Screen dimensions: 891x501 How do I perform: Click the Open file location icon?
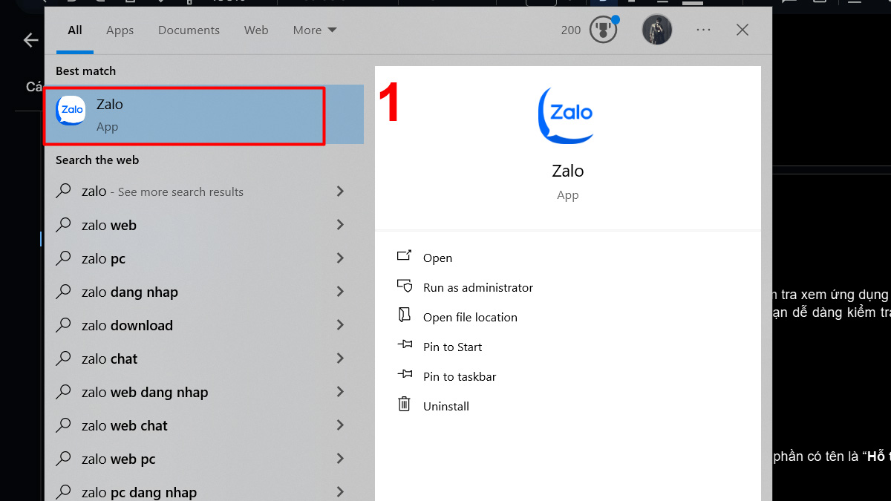pyautogui.click(x=405, y=316)
